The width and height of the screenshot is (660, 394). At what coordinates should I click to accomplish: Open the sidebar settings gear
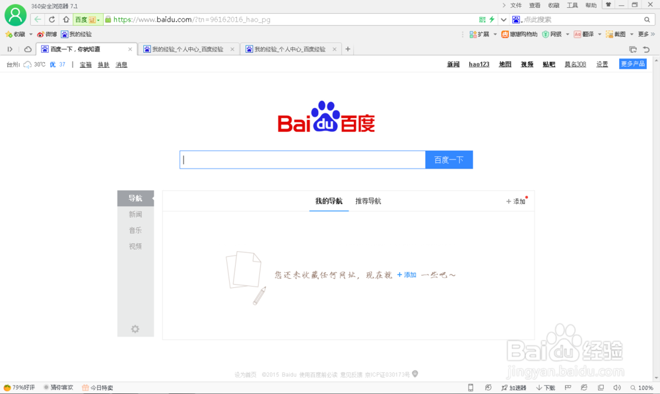pyautogui.click(x=135, y=329)
